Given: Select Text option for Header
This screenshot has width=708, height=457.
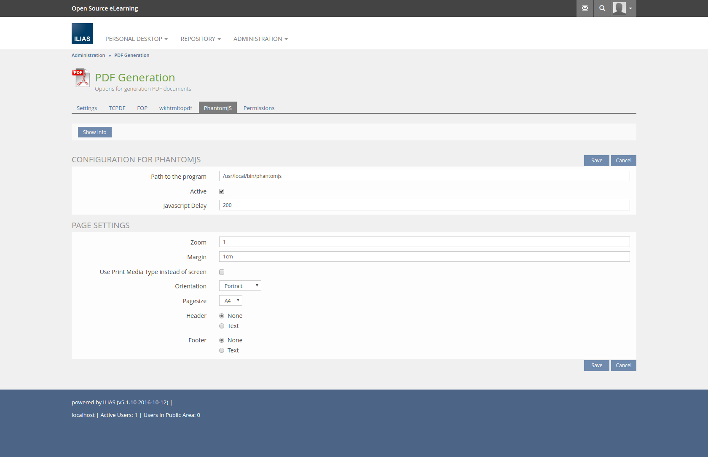Looking at the screenshot, I should coord(222,326).
